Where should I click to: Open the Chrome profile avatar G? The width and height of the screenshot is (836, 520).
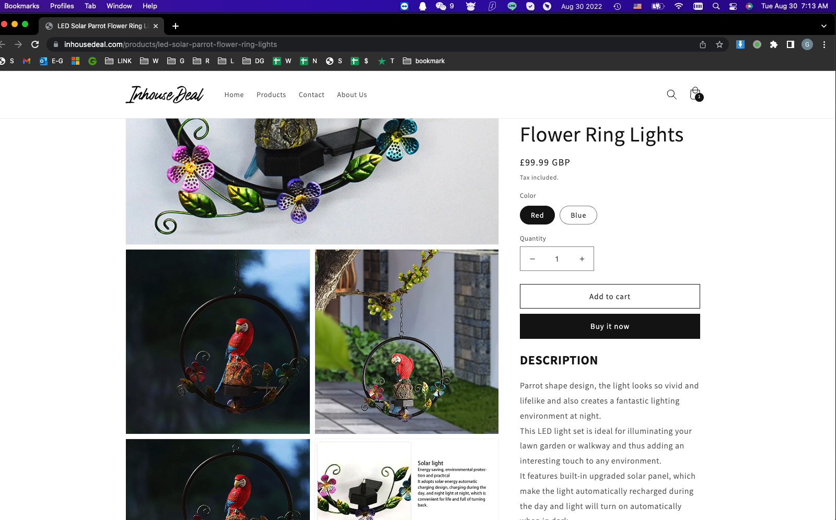(807, 44)
